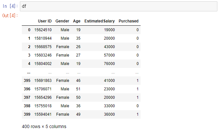Click salary value 57000

[x=109, y=55]
